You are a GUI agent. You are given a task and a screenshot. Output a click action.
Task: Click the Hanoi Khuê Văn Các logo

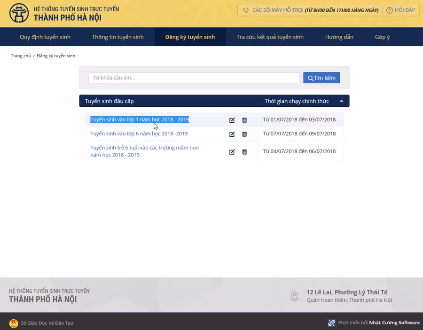point(19,14)
